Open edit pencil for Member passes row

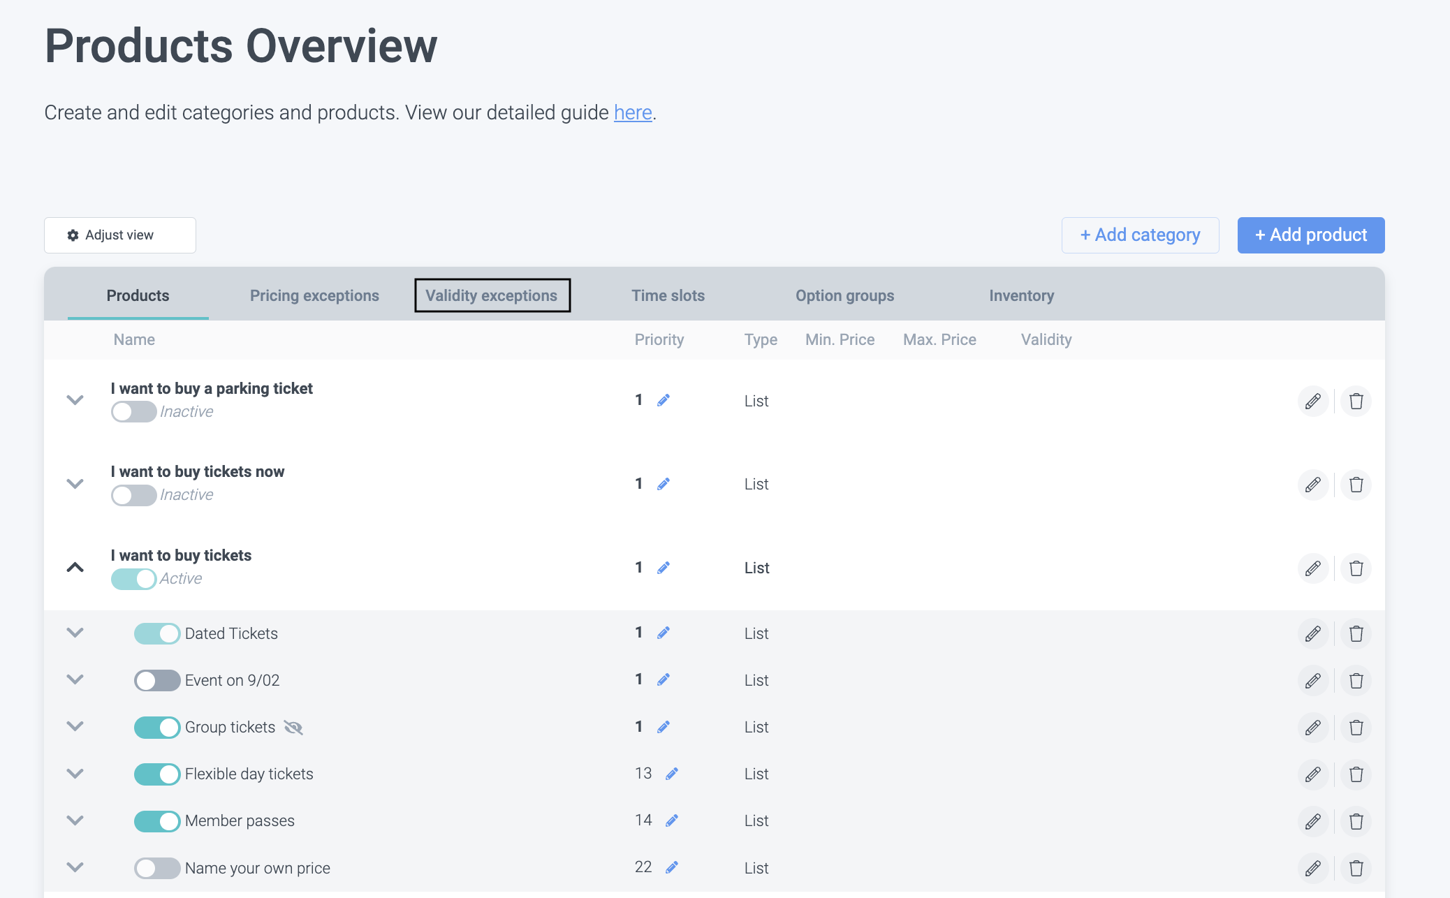point(1312,821)
